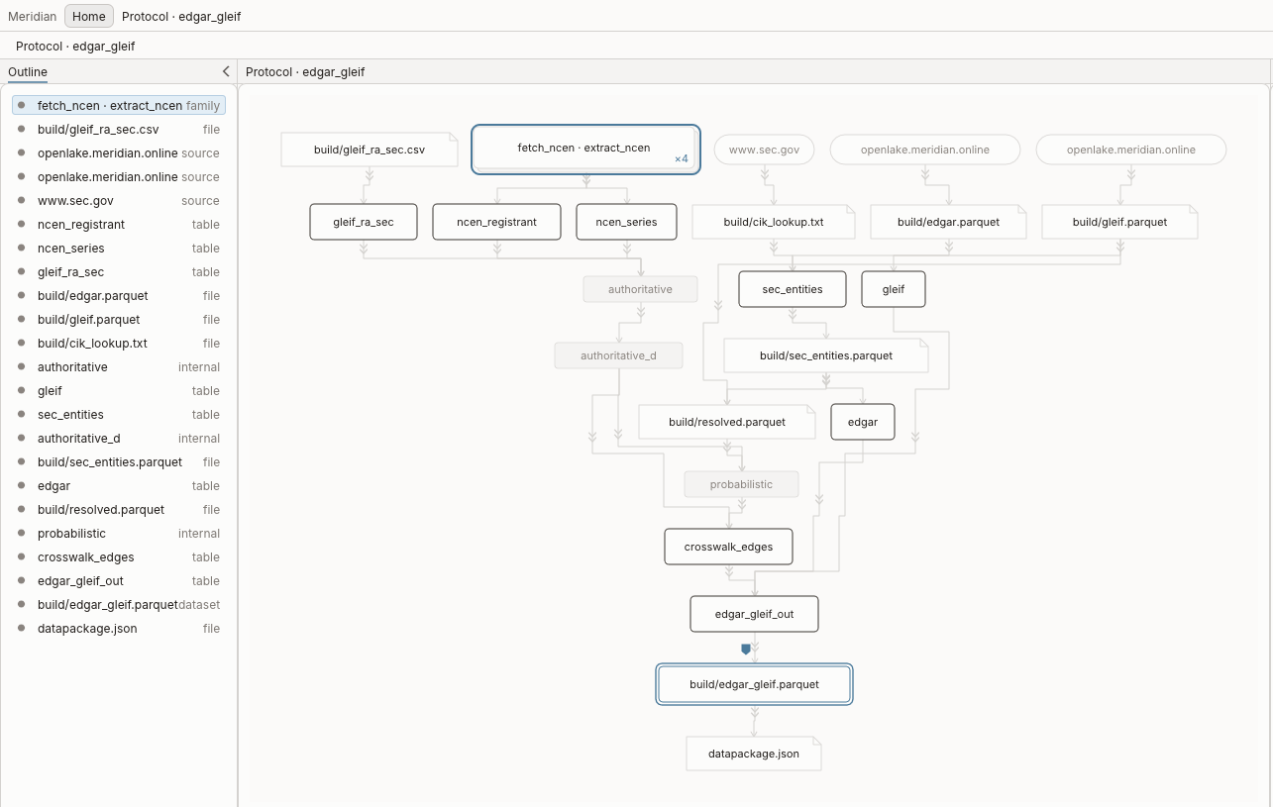This screenshot has height=807, width=1273.
Task: Select the blue marker above build/edgar_gleif.parquet
Action: (x=746, y=650)
